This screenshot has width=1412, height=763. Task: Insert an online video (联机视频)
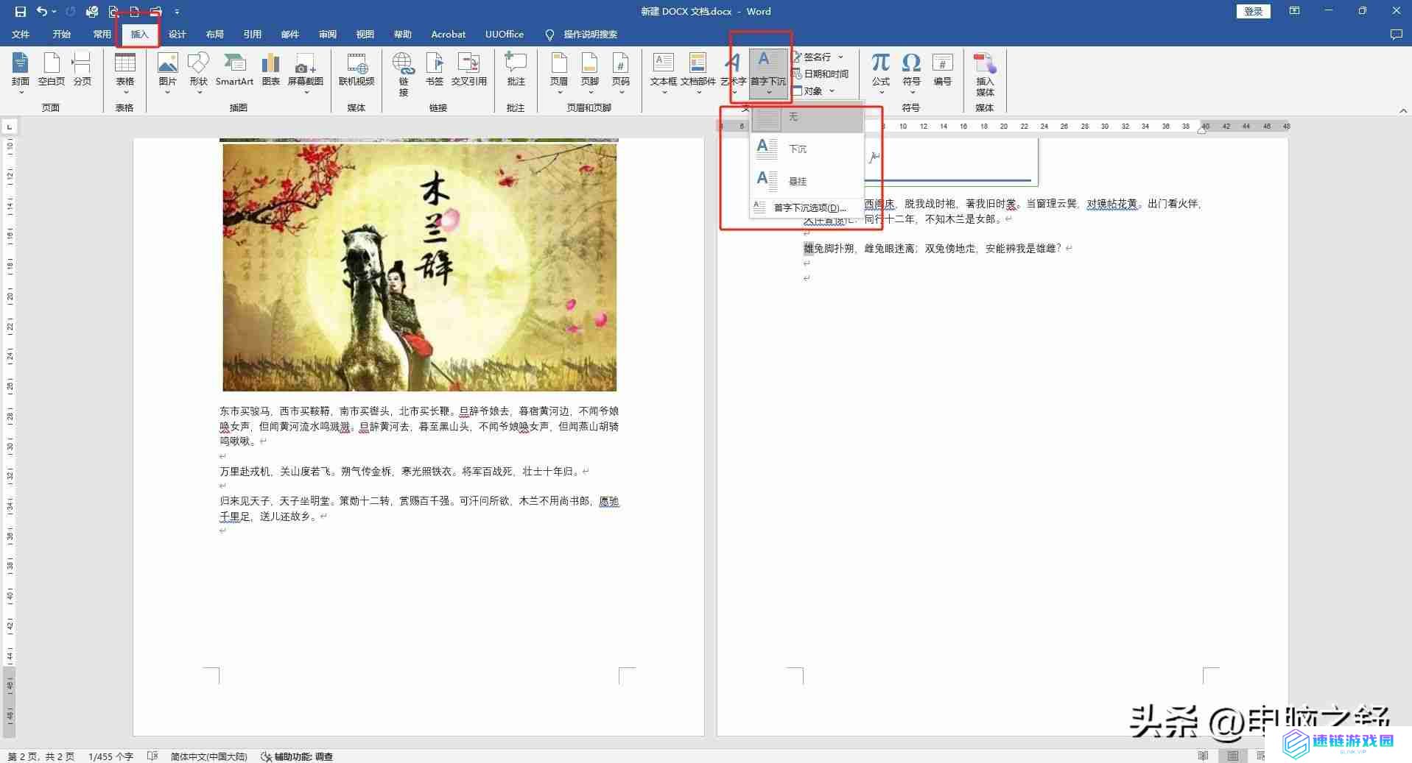pos(356,70)
